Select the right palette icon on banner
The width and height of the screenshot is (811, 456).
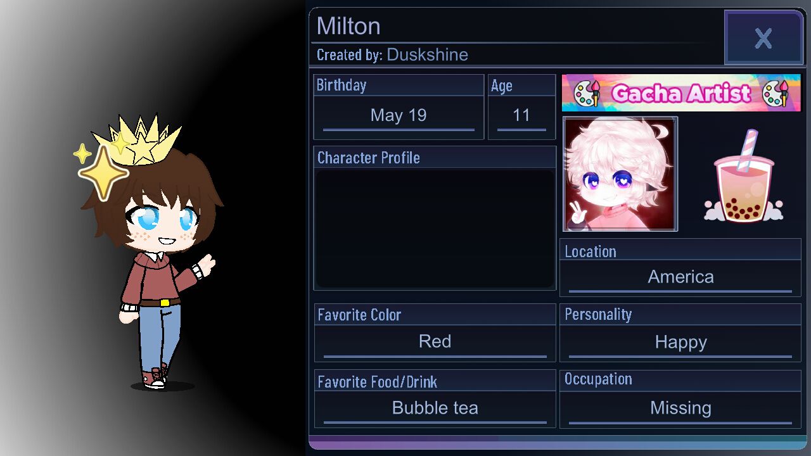(776, 93)
